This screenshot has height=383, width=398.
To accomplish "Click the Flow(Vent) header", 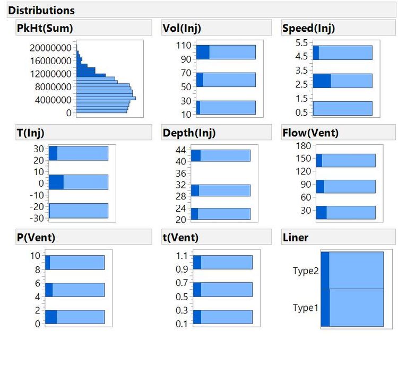I will pos(310,133).
